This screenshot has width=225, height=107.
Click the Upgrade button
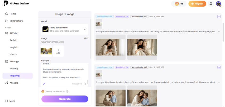[x=197, y=4]
